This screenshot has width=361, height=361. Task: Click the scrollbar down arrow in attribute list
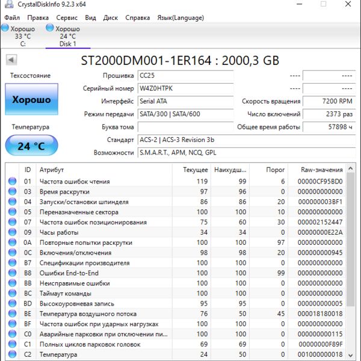coord(351,355)
